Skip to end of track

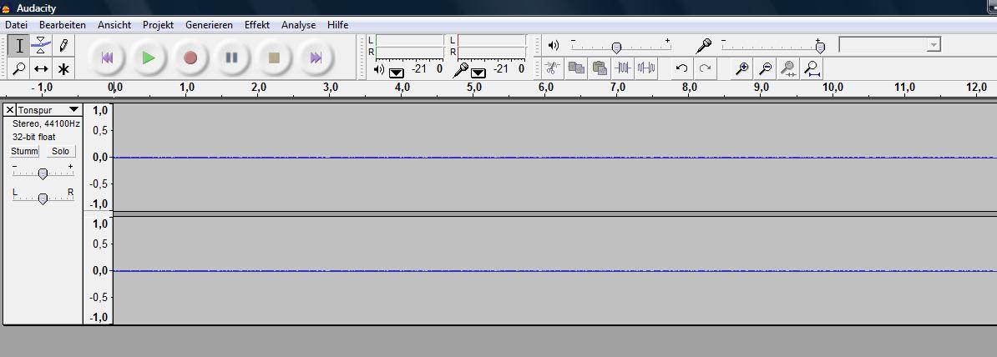pos(316,58)
